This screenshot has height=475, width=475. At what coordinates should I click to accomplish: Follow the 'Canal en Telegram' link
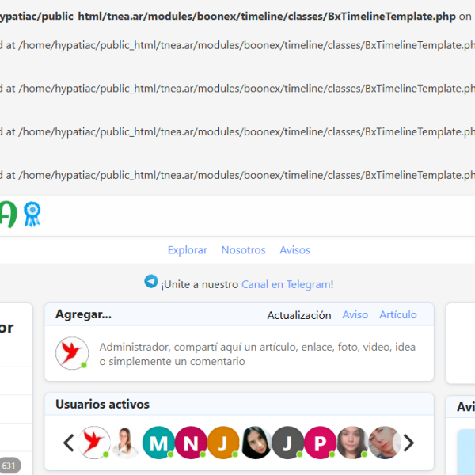click(x=285, y=284)
